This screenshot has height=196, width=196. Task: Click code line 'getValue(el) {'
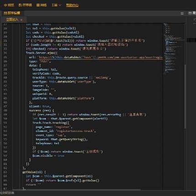pos(34,172)
